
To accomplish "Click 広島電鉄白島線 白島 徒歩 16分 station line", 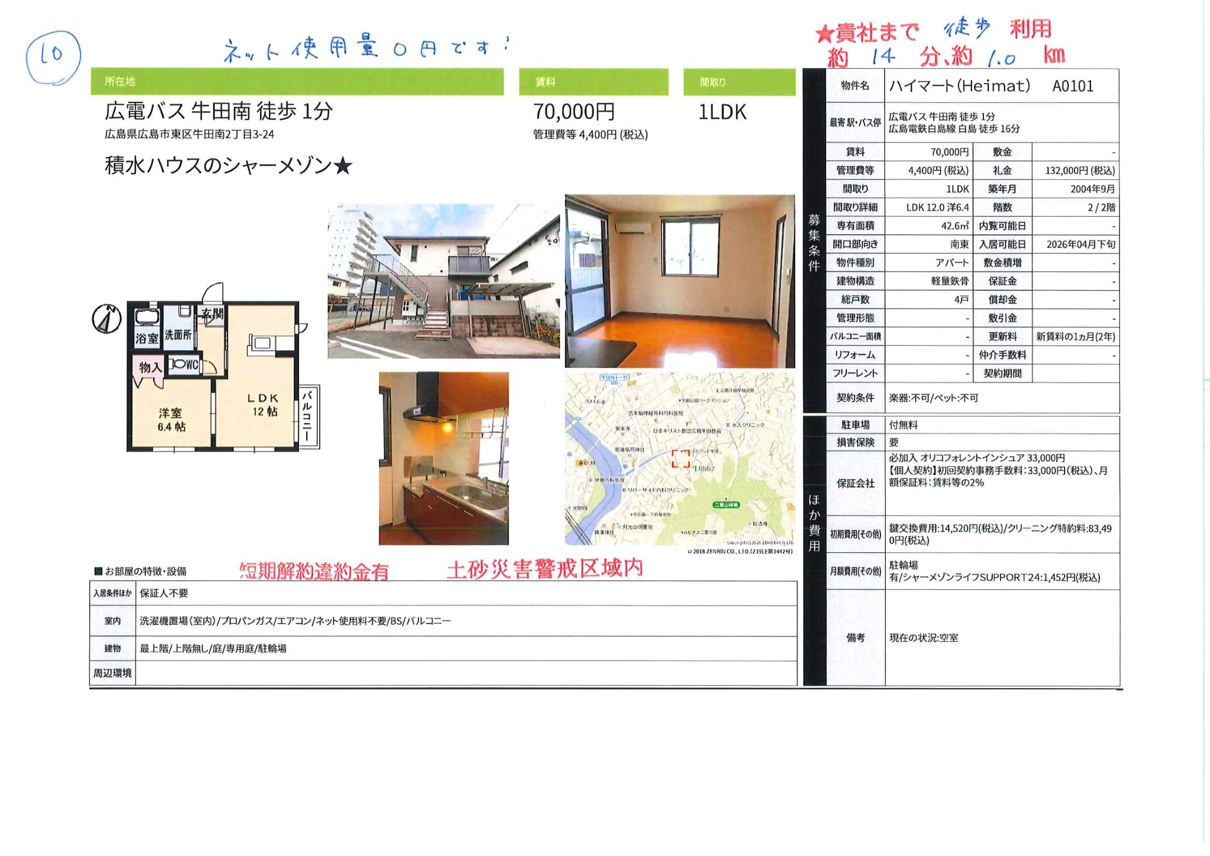I will pyautogui.click(x=954, y=129).
